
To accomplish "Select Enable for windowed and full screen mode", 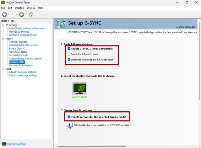I will 69,60.
